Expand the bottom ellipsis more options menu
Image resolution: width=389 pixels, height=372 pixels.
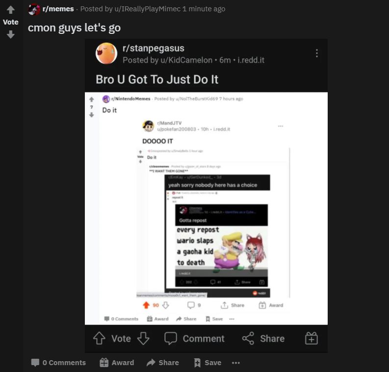click(236, 363)
